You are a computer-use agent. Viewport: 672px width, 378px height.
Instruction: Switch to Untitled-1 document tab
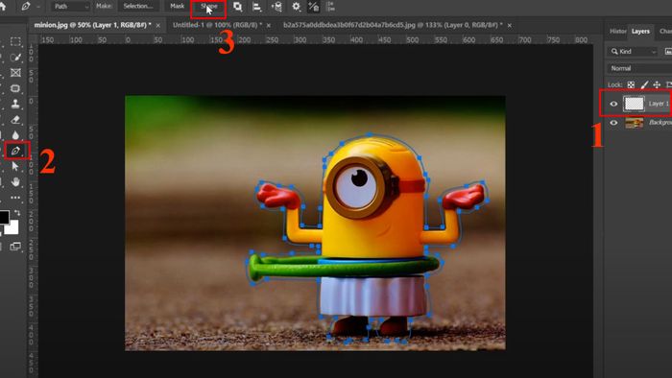pyautogui.click(x=217, y=25)
